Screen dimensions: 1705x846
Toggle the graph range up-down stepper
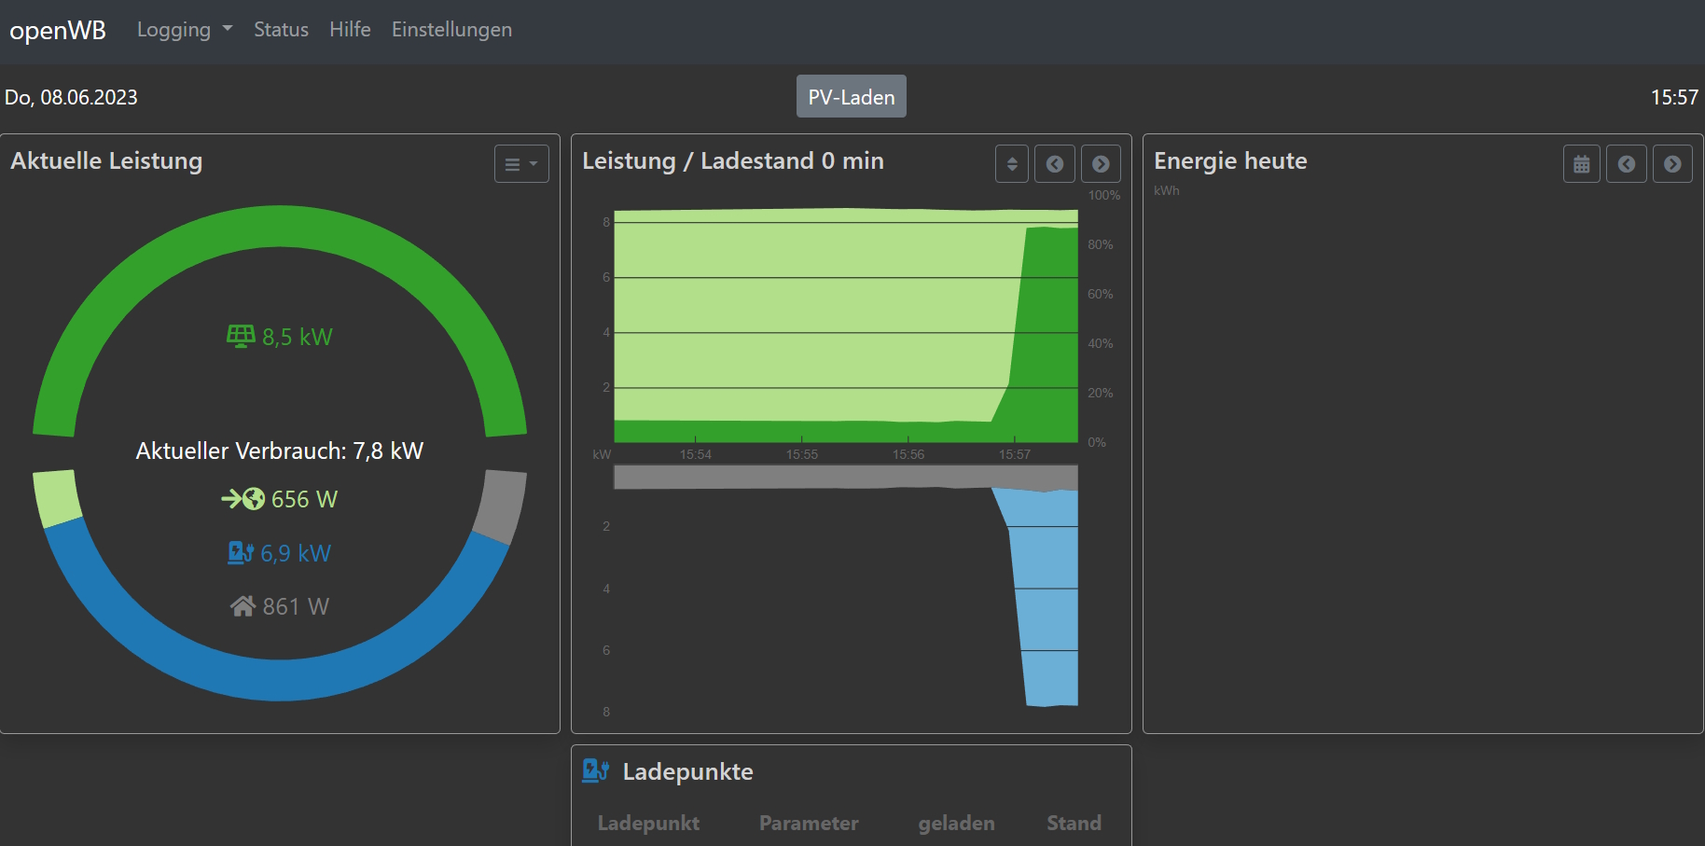coord(1012,164)
